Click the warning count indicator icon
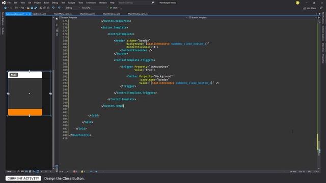The width and height of the screenshot is (326, 183). point(83,172)
